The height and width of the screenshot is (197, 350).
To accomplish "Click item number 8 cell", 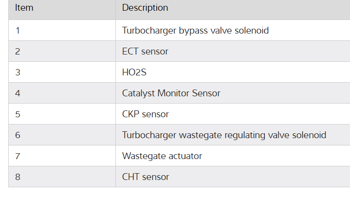I will pos(18,177).
